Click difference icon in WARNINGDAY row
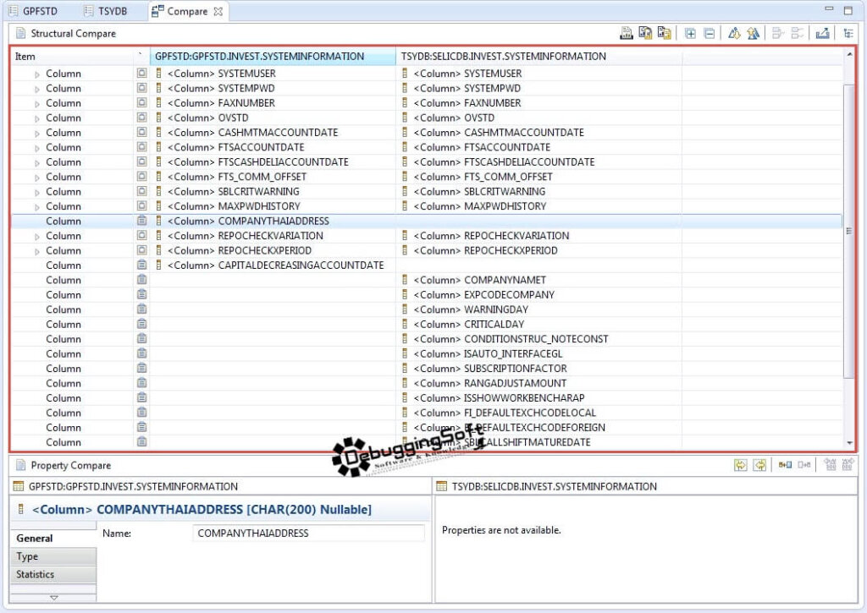 (x=142, y=309)
